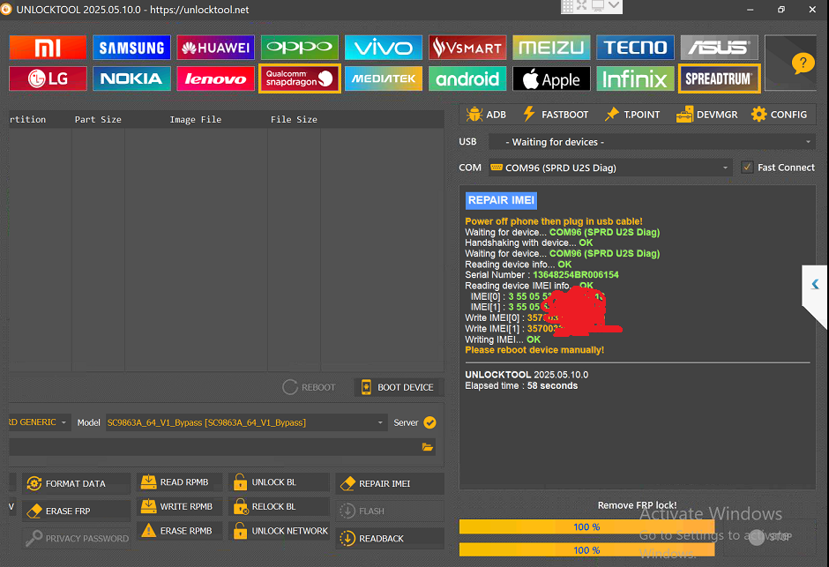Click the Server status check icon
The image size is (829, 567).
pos(429,422)
